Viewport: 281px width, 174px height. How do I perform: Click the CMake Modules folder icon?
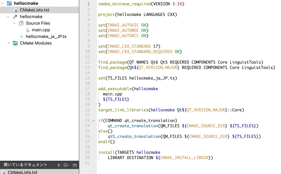[x=15, y=43]
